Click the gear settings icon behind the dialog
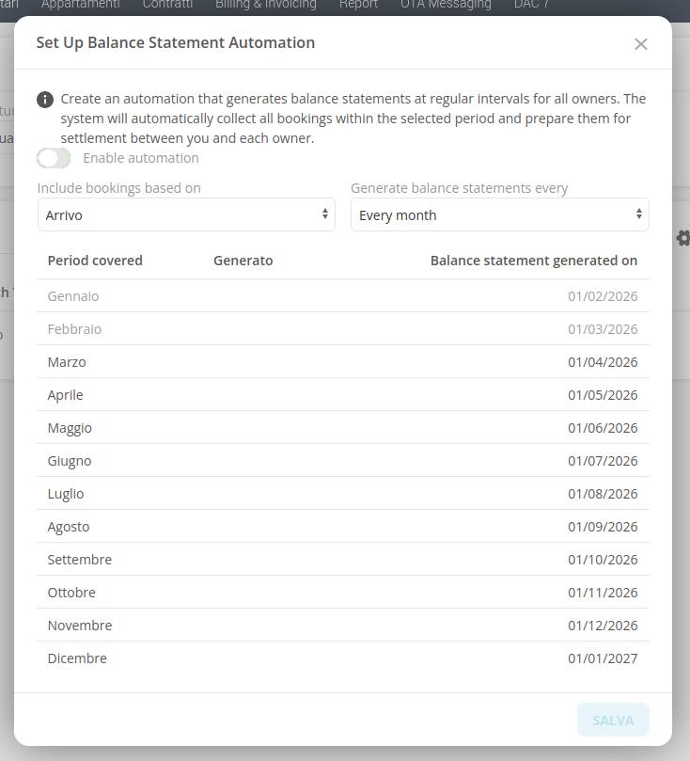This screenshot has width=690, height=761. 683,238
